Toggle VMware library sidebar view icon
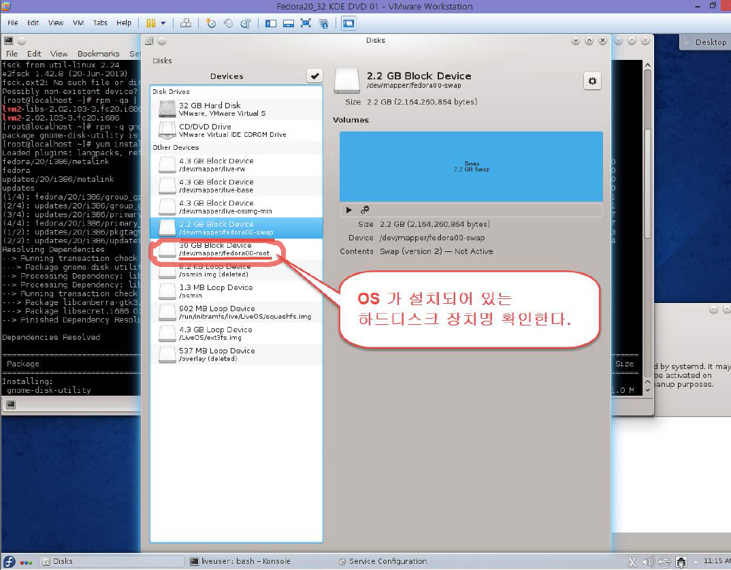The height and width of the screenshot is (570, 731). tap(271, 23)
